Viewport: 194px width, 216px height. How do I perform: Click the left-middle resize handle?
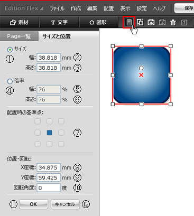click(x=113, y=75)
